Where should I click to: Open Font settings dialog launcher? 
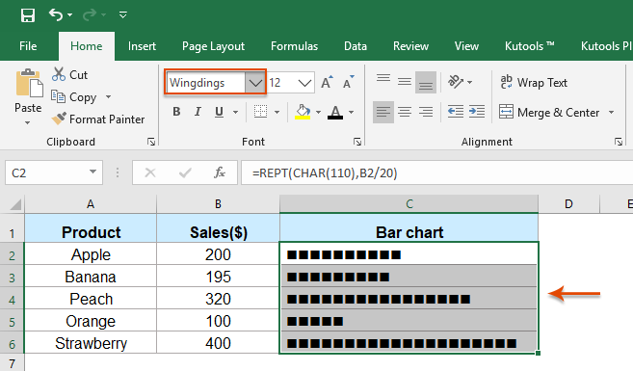tap(357, 142)
